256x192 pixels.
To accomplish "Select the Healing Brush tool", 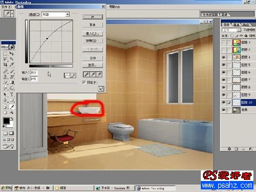I will [x=5, y=71].
